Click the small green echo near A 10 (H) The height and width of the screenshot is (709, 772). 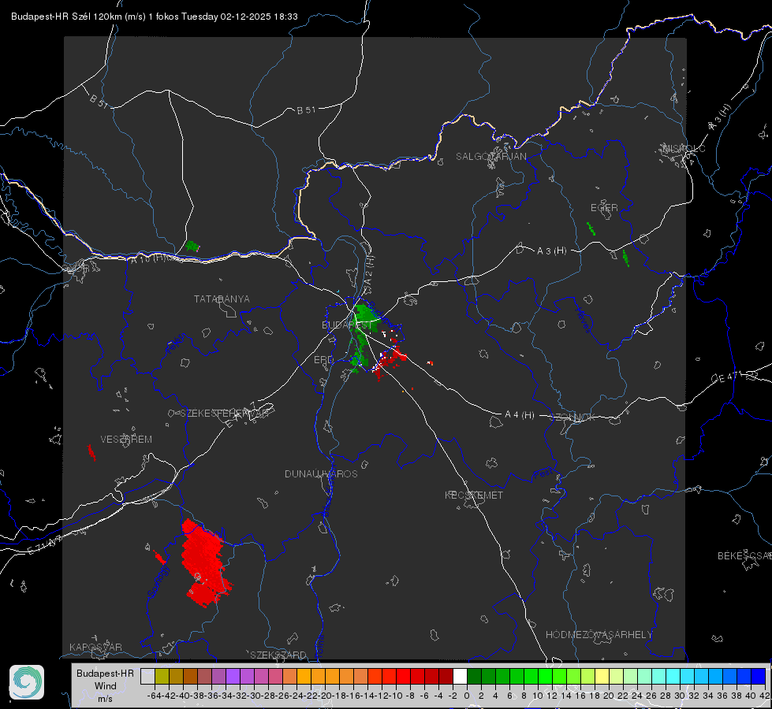(x=192, y=246)
